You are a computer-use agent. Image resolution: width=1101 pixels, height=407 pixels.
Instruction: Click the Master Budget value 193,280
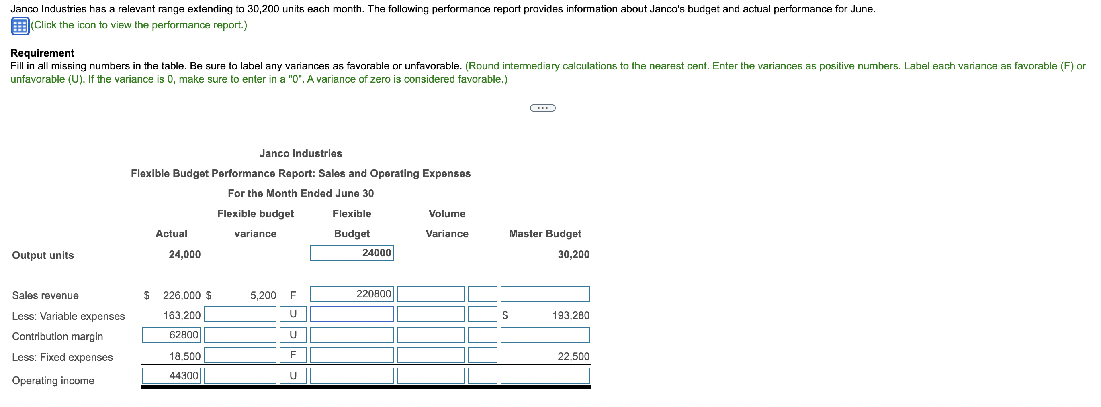tap(571, 315)
